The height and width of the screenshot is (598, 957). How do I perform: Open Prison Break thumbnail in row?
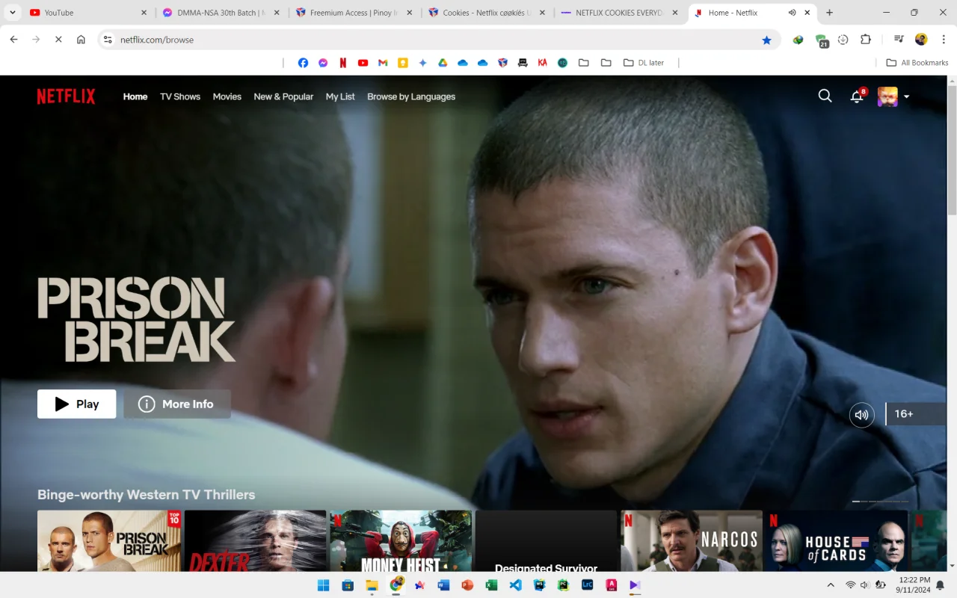(x=109, y=541)
